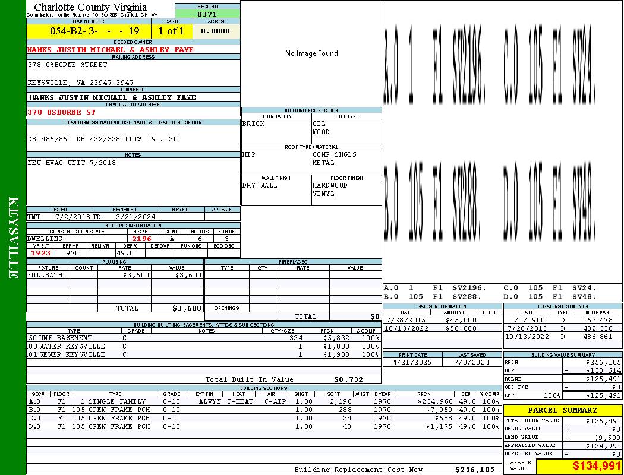Image resolution: width=624 pixels, height=475 pixels.
Task: Click the PARCEL SUMMARY header
Action: click(x=562, y=410)
